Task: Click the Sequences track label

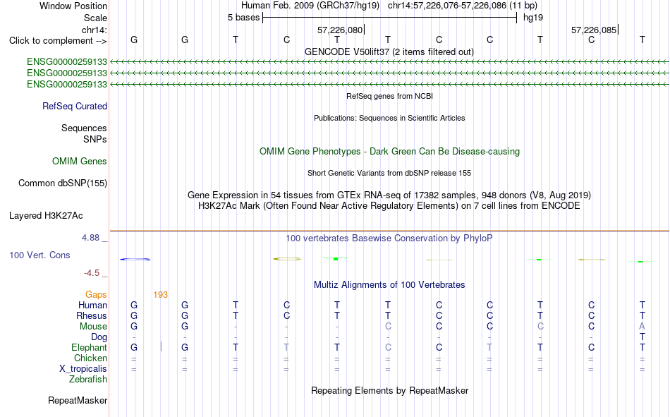Action: 84,128
